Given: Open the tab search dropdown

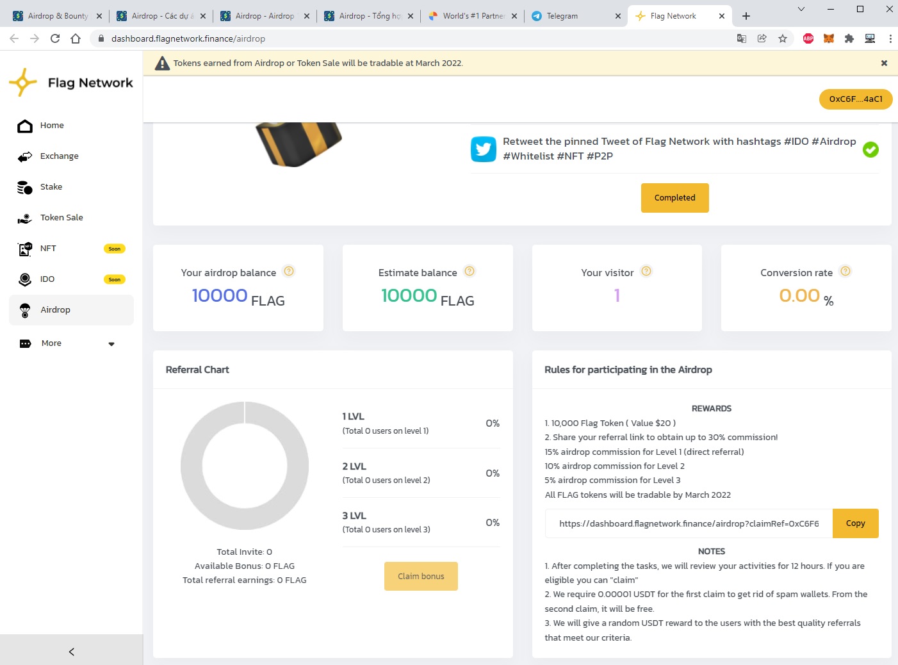Looking at the screenshot, I should tap(801, 9).
